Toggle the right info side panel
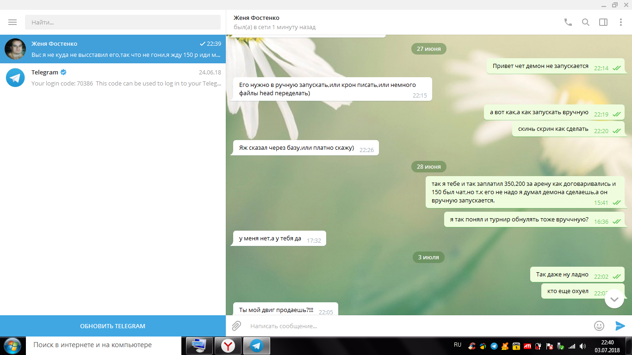Viewport: 632px width, 355px height. (603, 22)
